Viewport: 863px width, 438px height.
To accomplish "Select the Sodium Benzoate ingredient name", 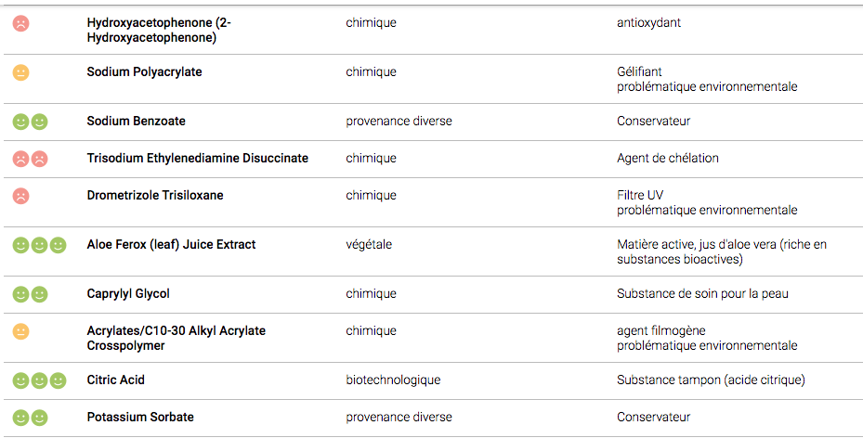I will pyautogui.click(x=136, y=122).
